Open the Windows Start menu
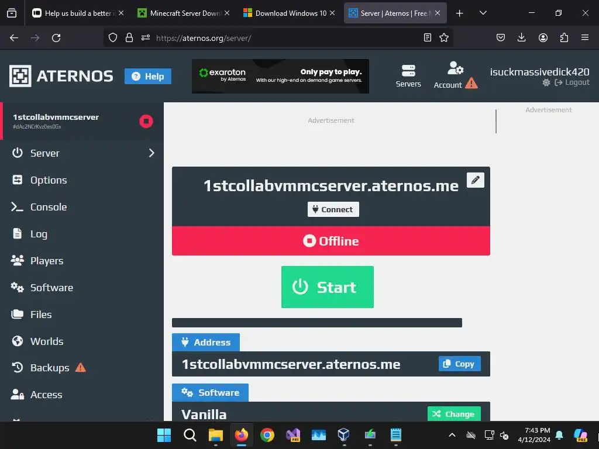Image resolution: width=599 pixels, height=449 pixels. pyautogui.click(x=164, y=435)
